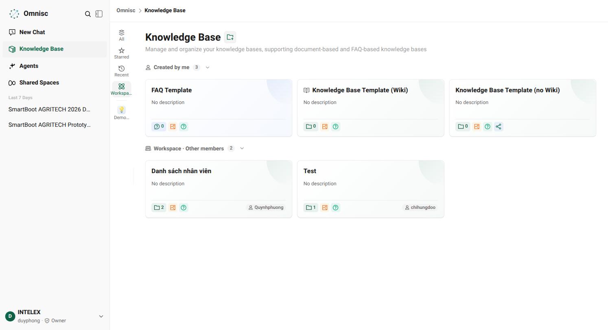Expand the INTELEX account menu chevron
608x330 pixels.
click(101, 316)
